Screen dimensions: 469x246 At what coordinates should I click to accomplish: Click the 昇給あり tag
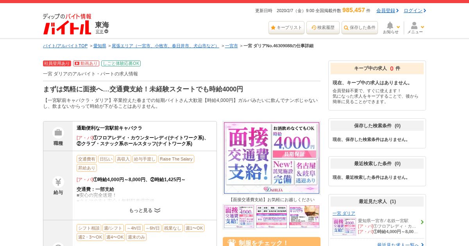pos(87,168)
